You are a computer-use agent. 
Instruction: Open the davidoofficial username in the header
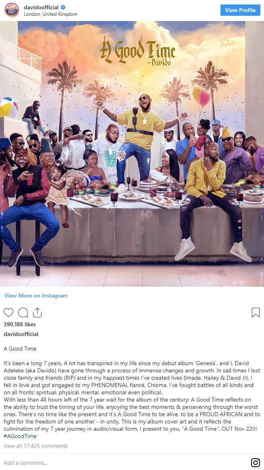[41, 8]
